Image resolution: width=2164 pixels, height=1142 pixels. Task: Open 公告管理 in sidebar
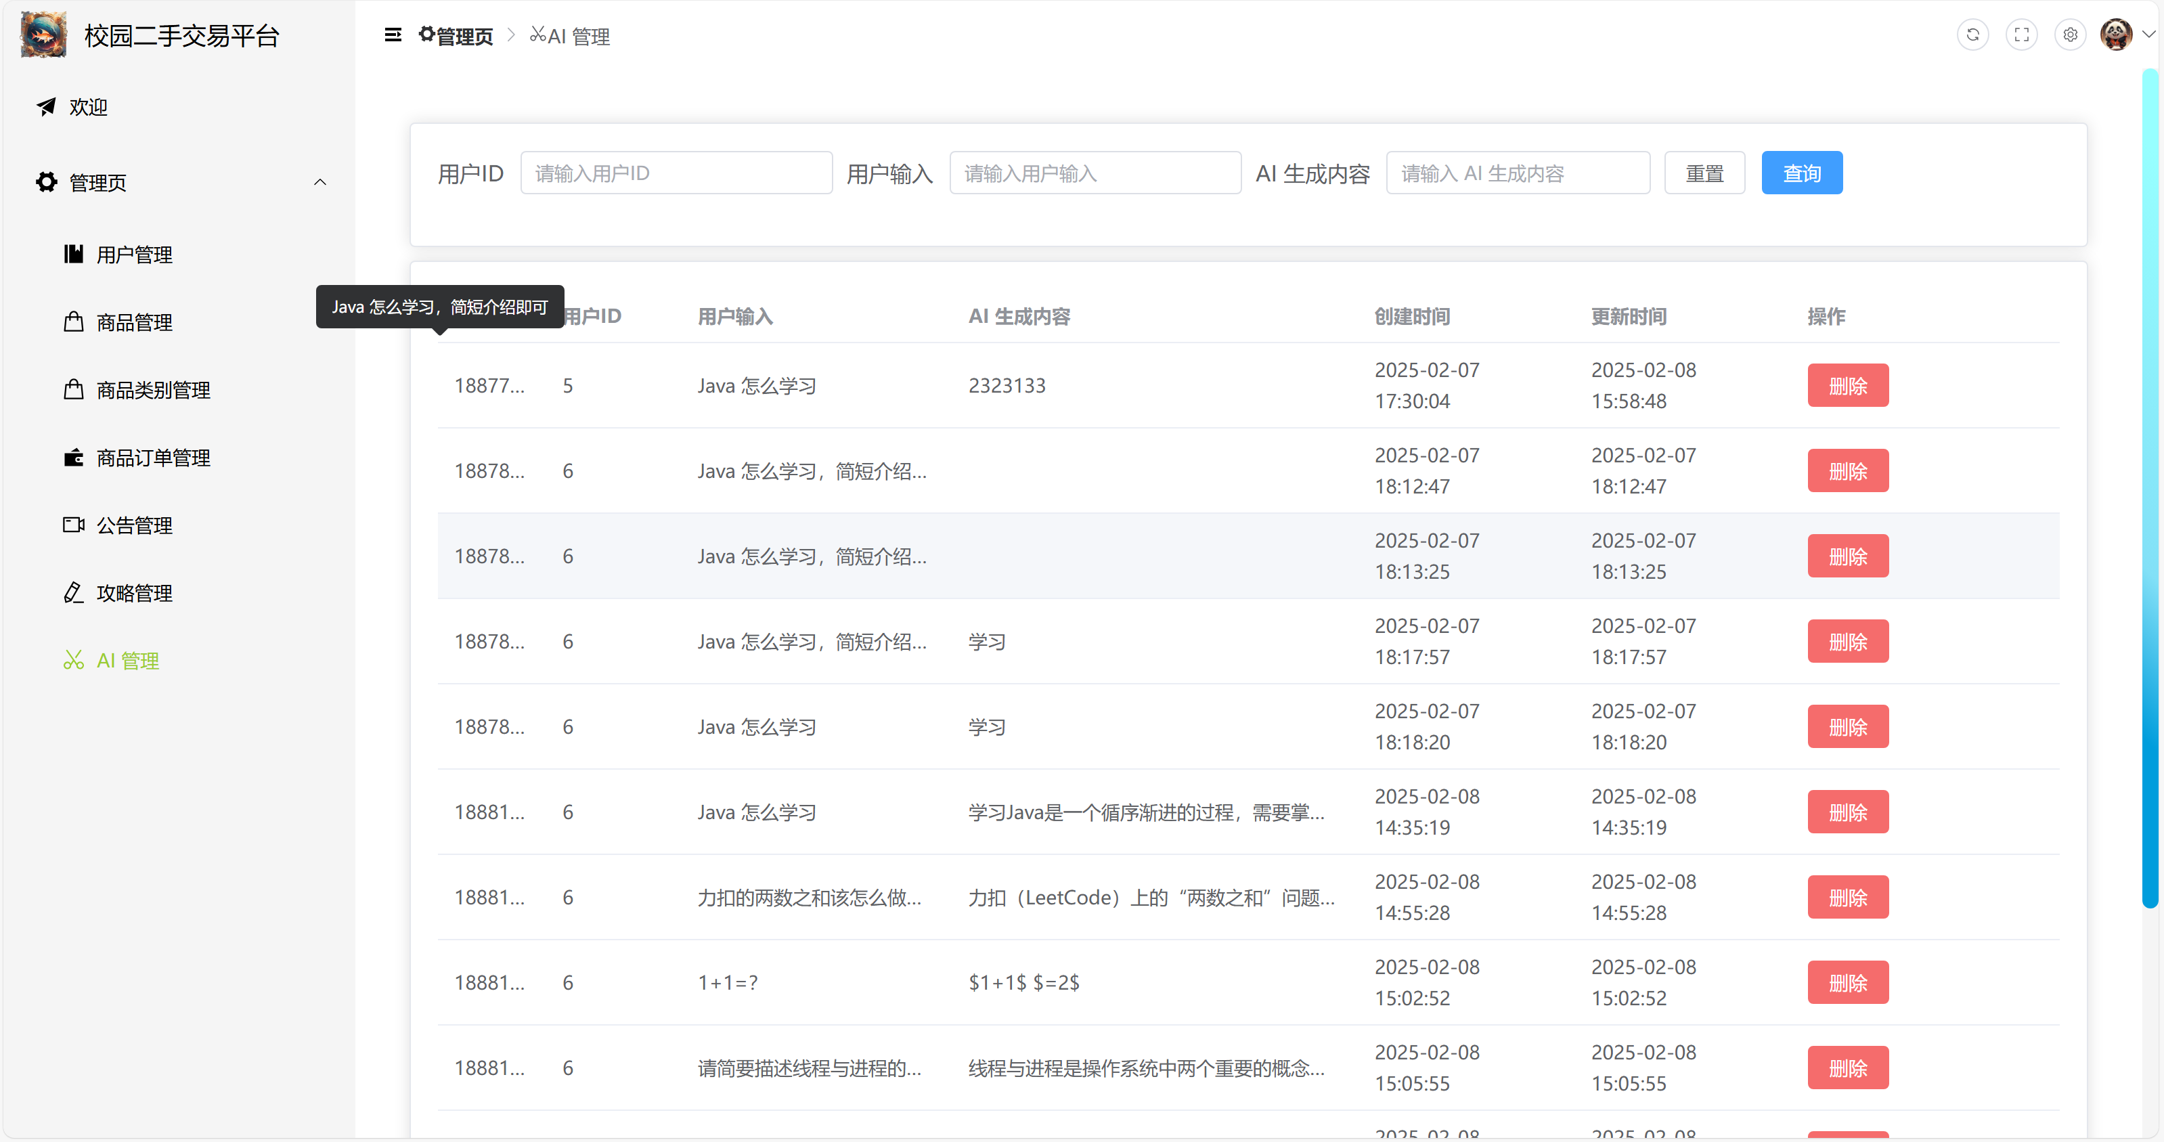[133, 526]
